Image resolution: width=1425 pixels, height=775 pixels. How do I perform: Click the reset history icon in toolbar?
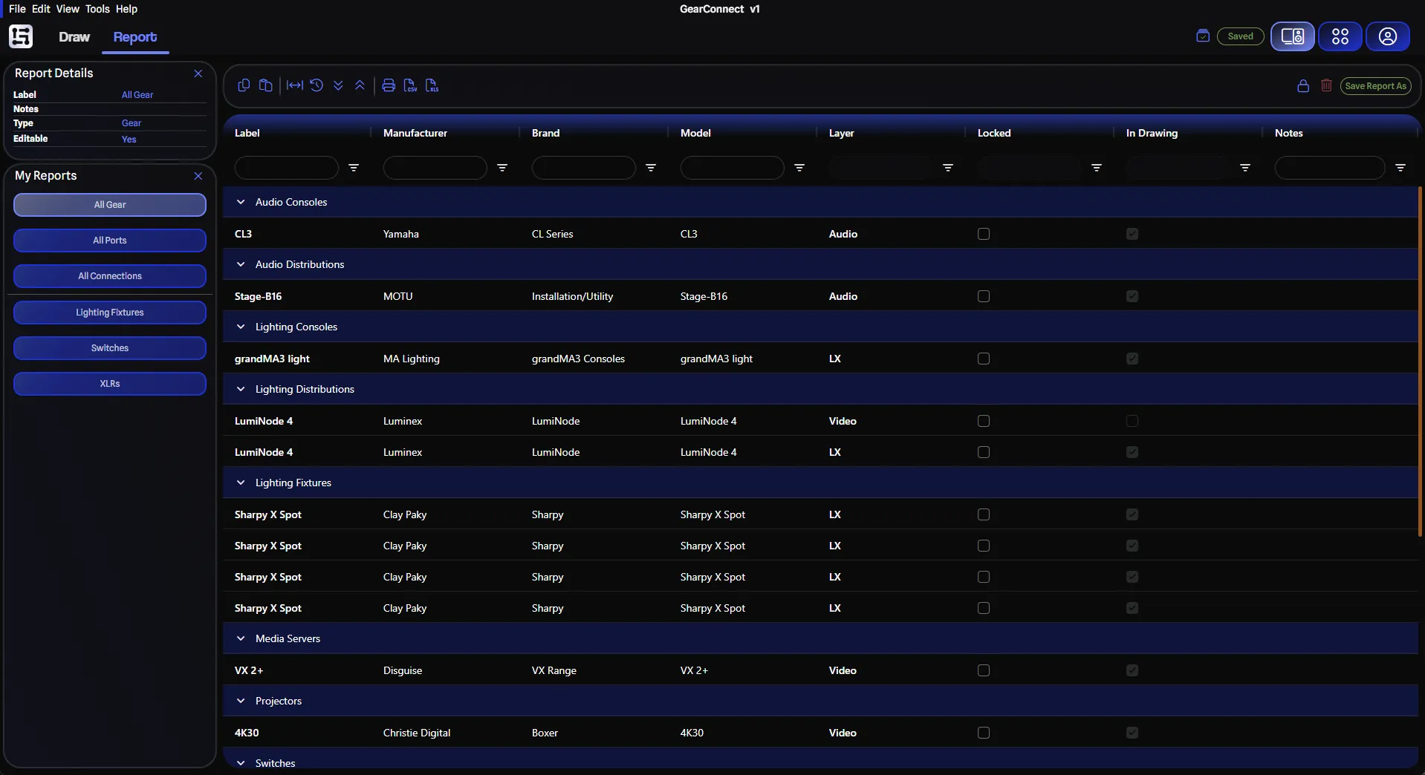click(x=317, y=85)
